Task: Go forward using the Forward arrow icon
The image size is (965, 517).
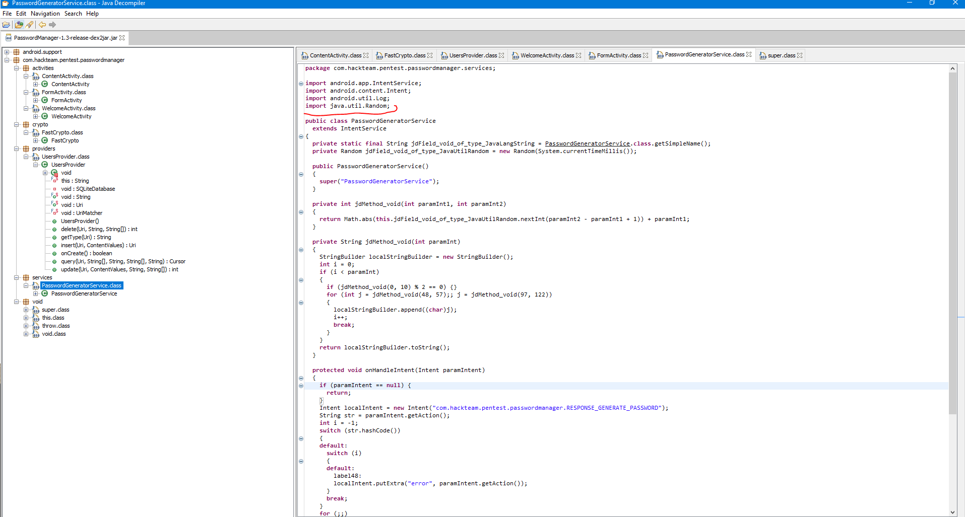Action: click(x=52, y=25)
